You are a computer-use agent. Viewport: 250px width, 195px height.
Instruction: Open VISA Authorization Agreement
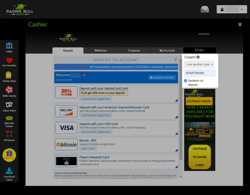[96, 132]
